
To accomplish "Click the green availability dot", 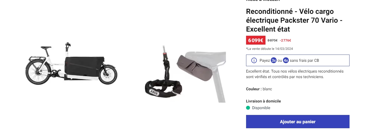I will [x=248, y=108].
